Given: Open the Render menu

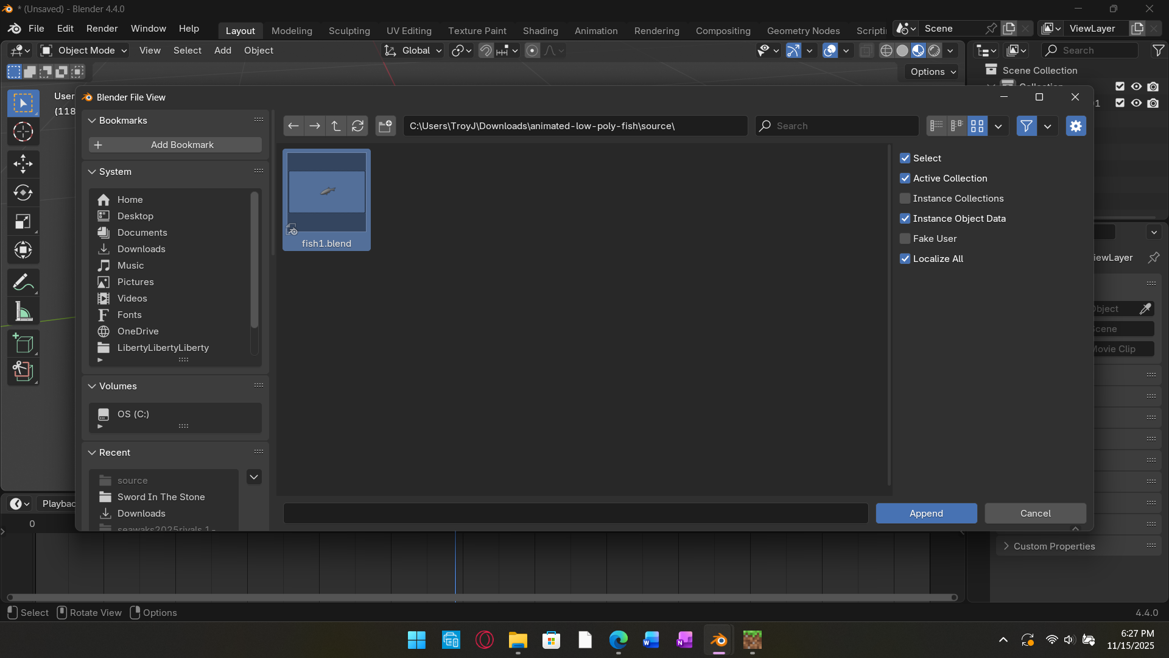Looking at the screenshot, I should pos(102,29).
